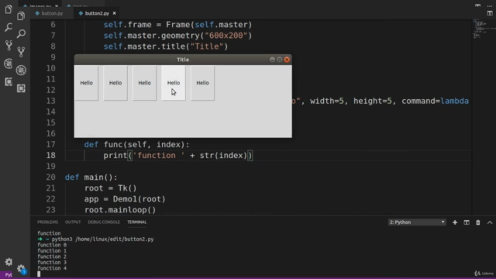Click terminal output 'function 4'
Viewport: 496px width, 279px height.
click(52, 268)
